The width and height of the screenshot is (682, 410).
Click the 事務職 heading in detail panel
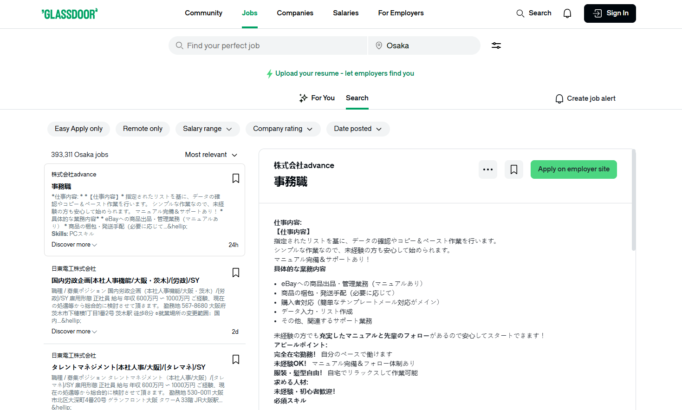291,182
